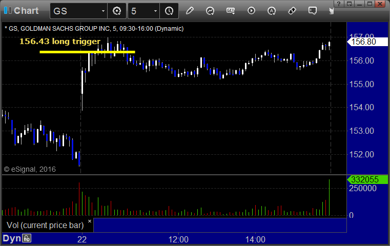Click the 22 date axis label
The image size is (390, 246).
click(x=82, y=239)
